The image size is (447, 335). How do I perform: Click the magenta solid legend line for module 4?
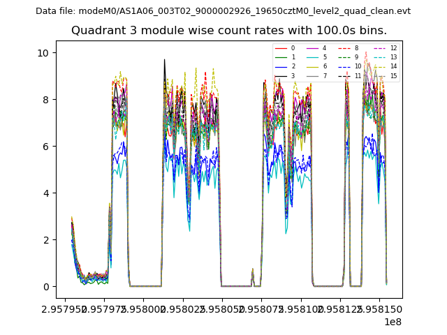(312, 48)
